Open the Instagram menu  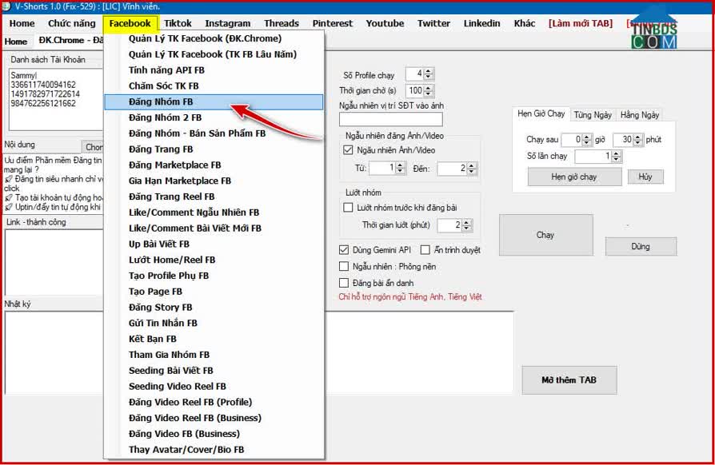pyautogui.click(x=228, y=23)
